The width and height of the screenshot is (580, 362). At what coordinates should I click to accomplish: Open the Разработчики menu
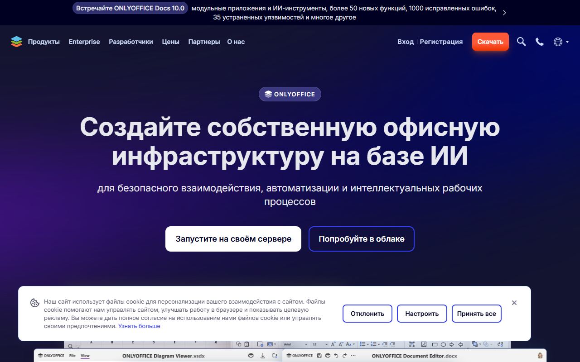[x=131, y=42]
